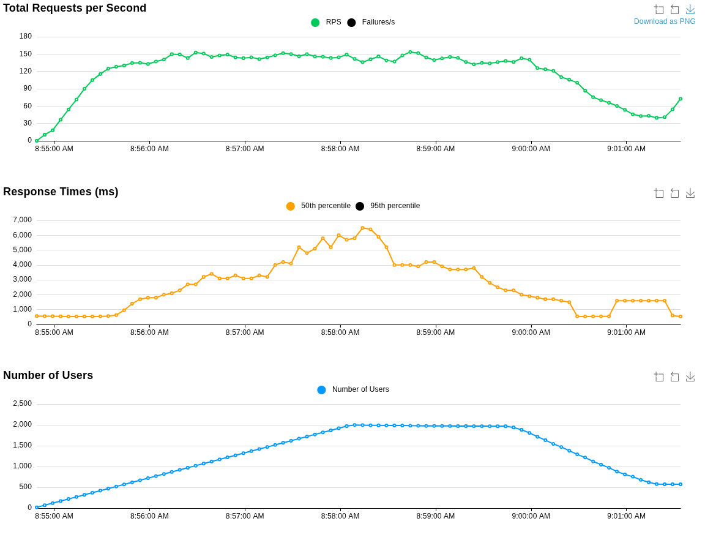Activate area zoom on Total Requests chart

(659, 9)
